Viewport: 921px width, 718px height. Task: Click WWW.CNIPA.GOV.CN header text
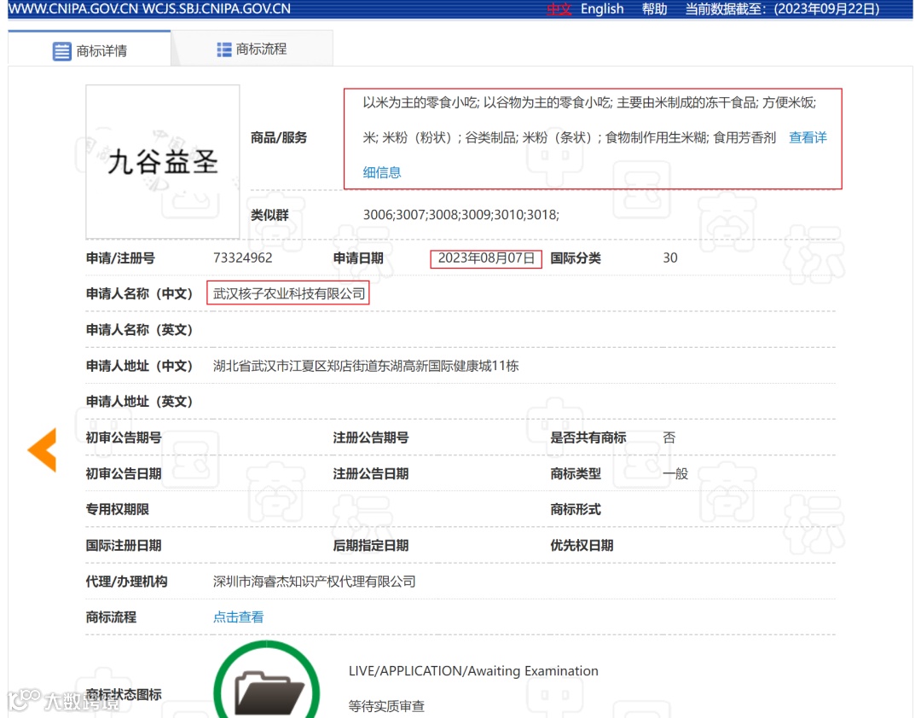pyautogui.click(x=73, y=9)
